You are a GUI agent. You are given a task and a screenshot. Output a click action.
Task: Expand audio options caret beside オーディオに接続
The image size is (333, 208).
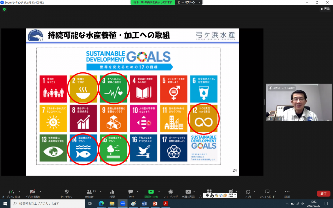(19, 192)
